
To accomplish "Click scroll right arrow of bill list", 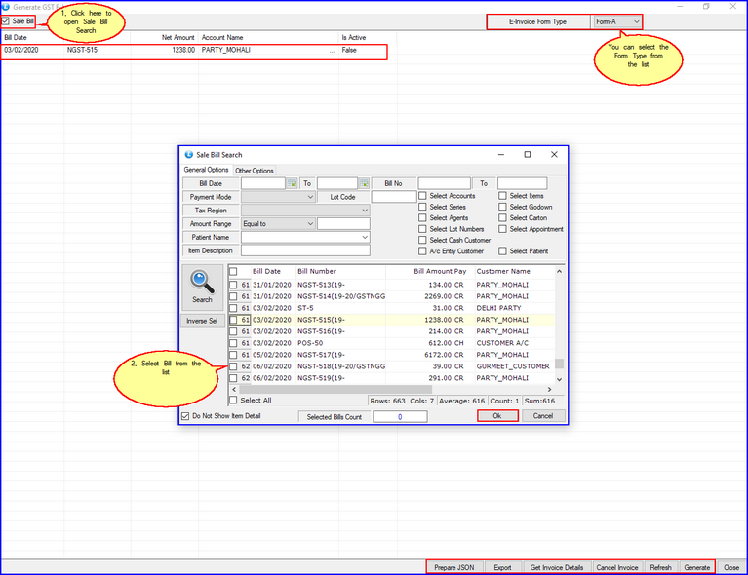I will click(x=550, y=390).
